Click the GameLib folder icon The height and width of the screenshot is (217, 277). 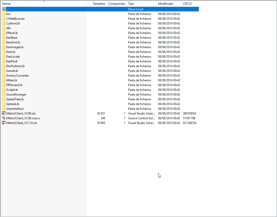click(4, 71)
